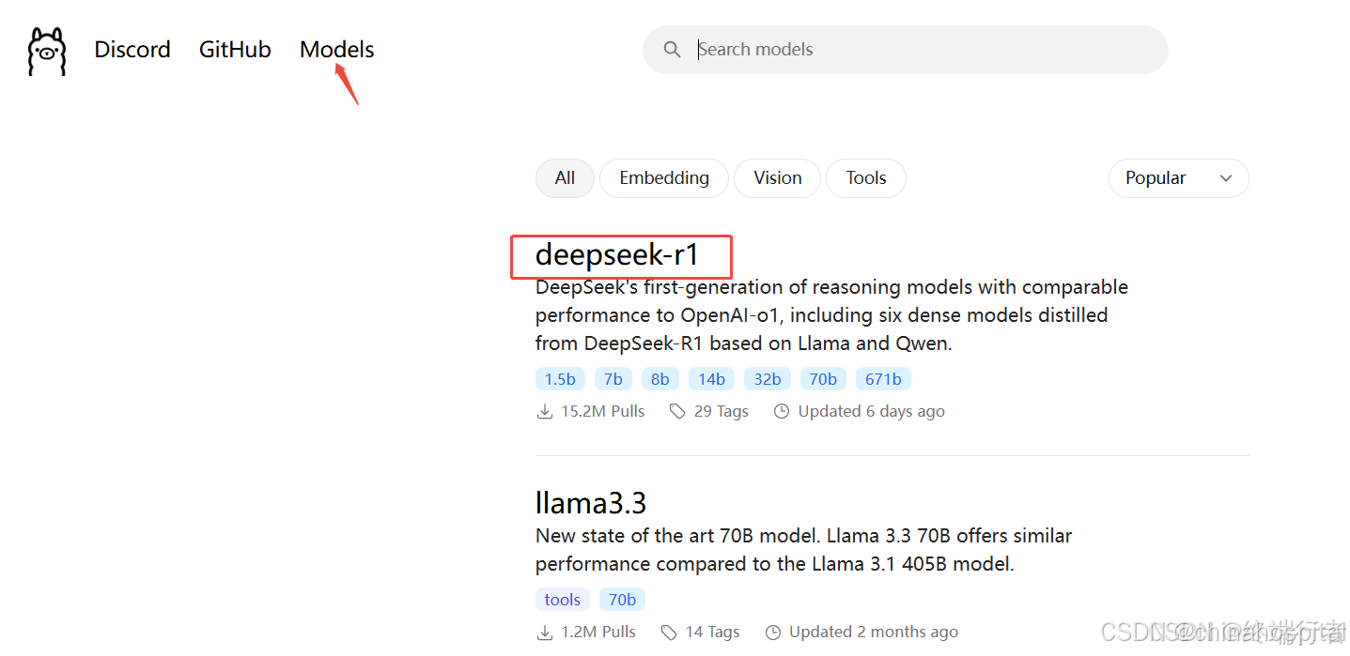Image resolution: width=1350 pixels, height=656 pixels.
Task: Select the 8b size tag
Action: click(660, 379)
